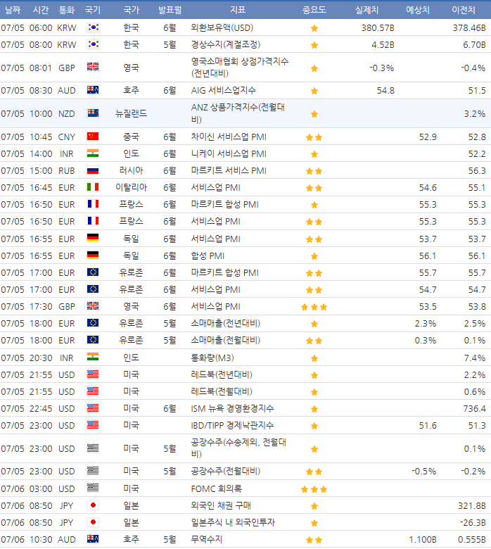Viewport: 491px width, 549px height.
Task: Click two-star rating in 공장수주(전월대비) row
Action: coord(314,472)
